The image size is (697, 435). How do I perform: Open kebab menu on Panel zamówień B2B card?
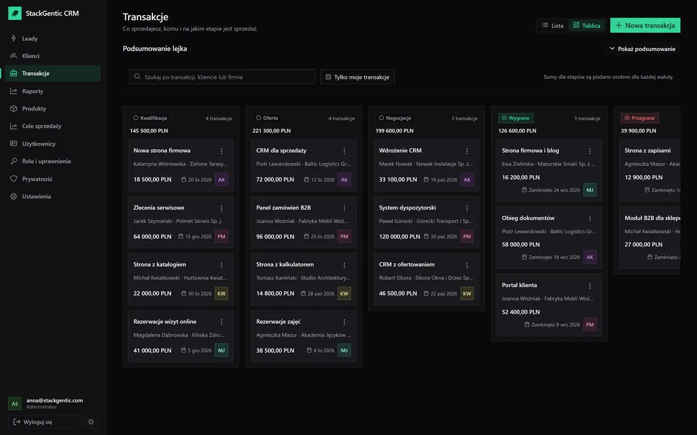coord(344,208)
